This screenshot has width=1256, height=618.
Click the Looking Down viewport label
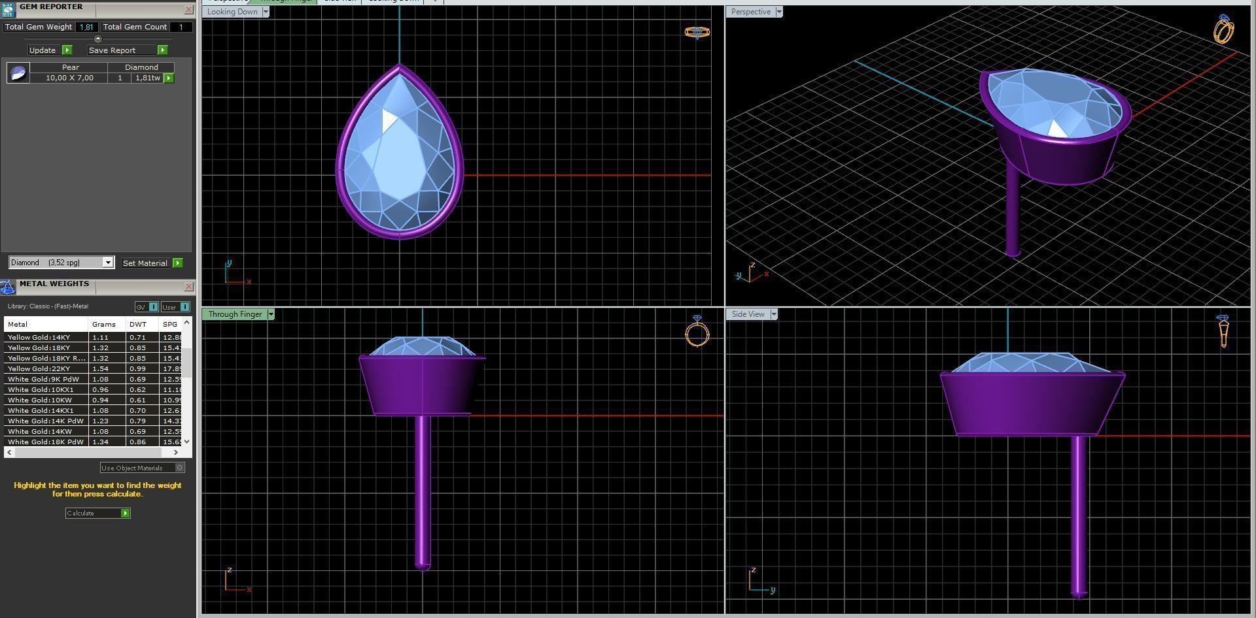coord(232,12)
